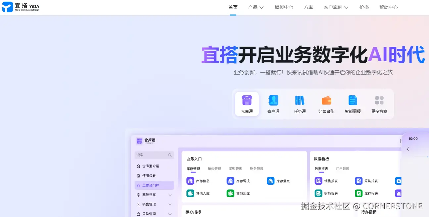Switch to the 财务管理 tab
This screenshot has width=429, height=217.
pyautogui.click(x=257, y=169)
